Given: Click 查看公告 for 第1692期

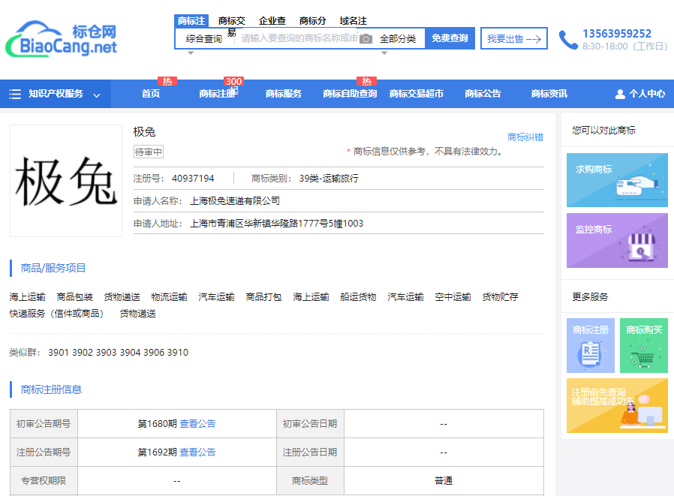Looking at the screenshot, I should point(197,452).
